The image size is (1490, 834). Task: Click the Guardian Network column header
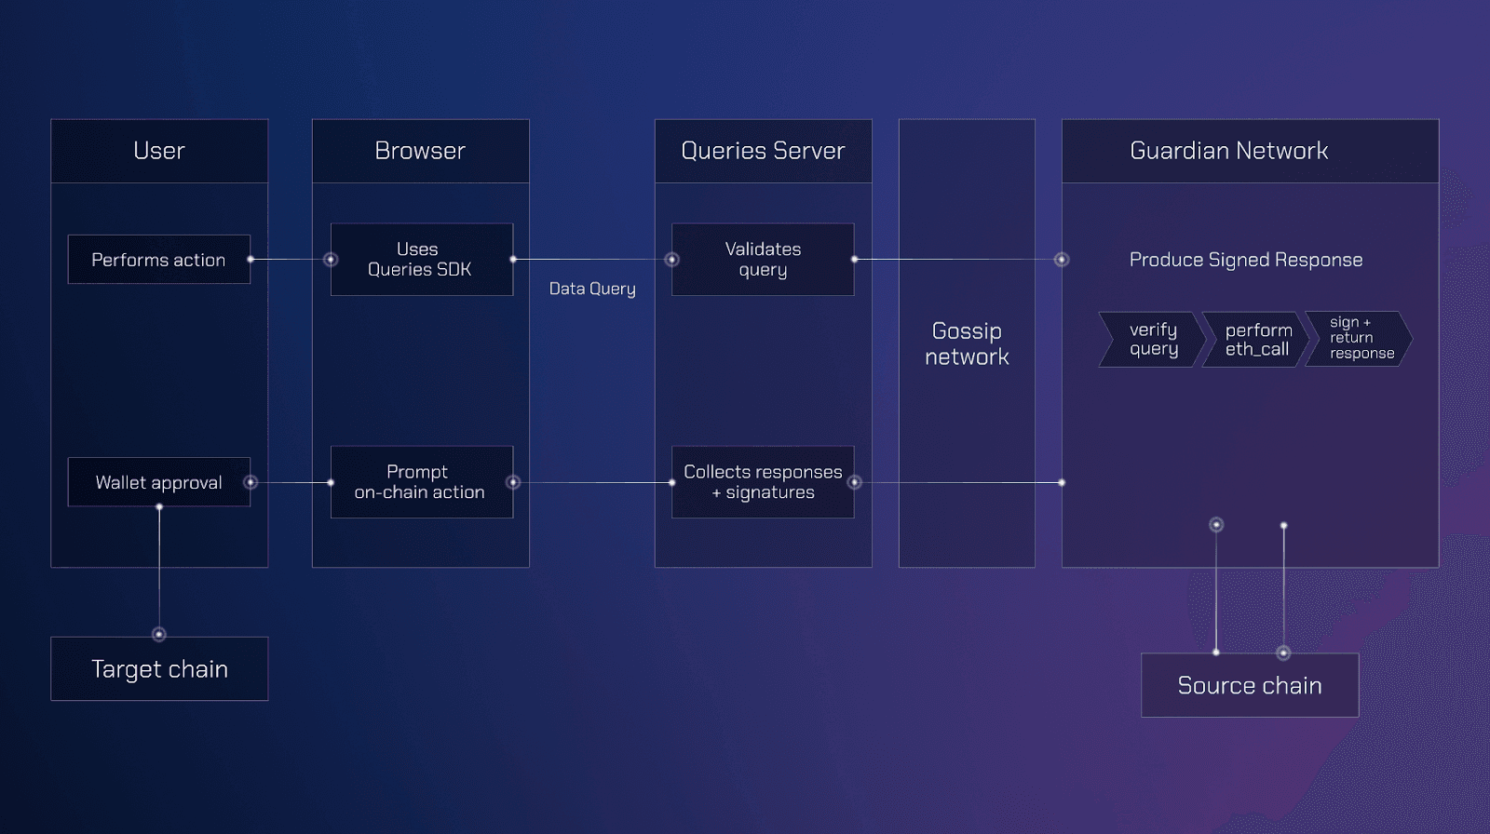[1228, 151]
